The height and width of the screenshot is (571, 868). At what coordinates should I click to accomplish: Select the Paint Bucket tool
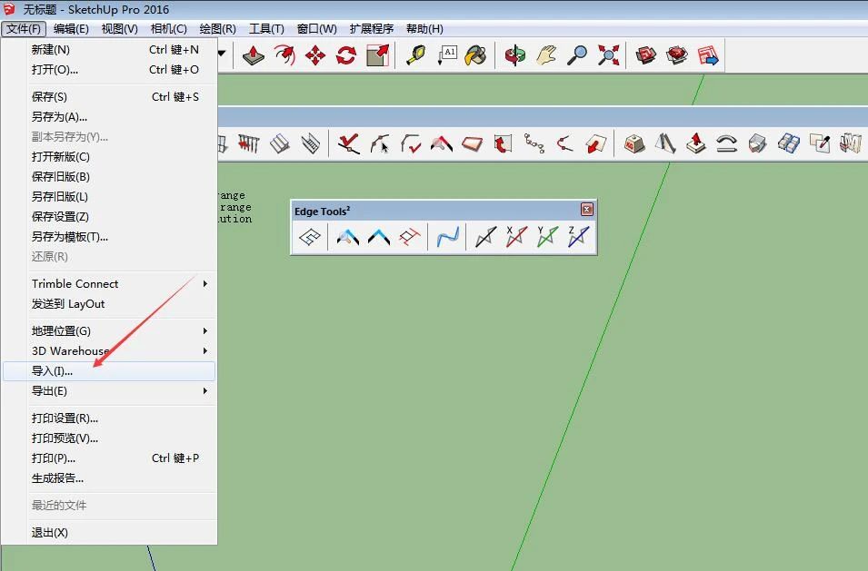pyautogui.click(x=476, y=55)
